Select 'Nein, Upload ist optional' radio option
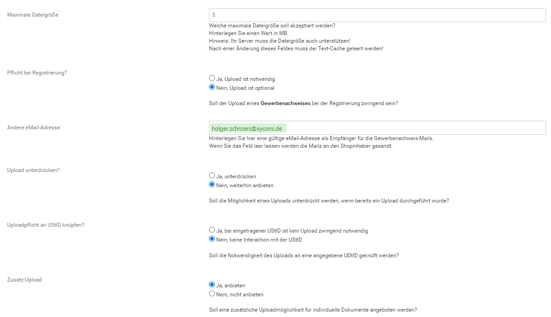The image size is (551, 317). pyautogui.click(x=212, y=88)
